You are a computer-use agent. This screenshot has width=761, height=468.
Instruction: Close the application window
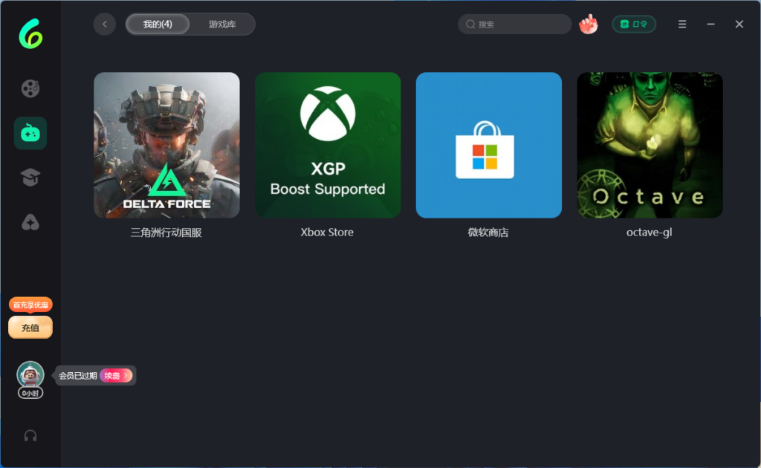(739, 25)
